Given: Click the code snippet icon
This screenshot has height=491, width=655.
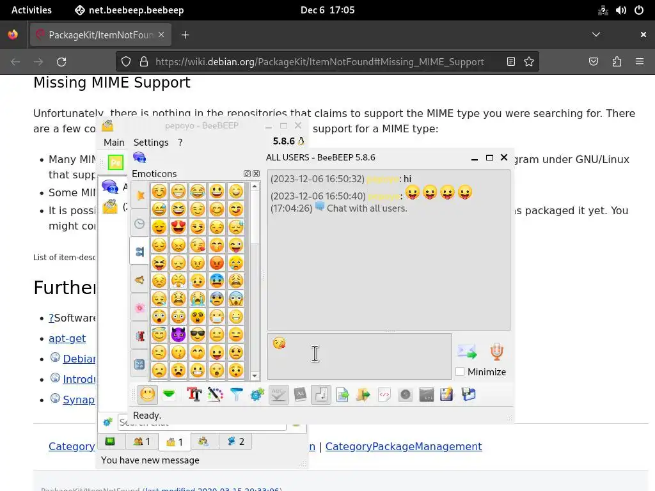Looking at the screenshot, I should [x=384, y=394].
